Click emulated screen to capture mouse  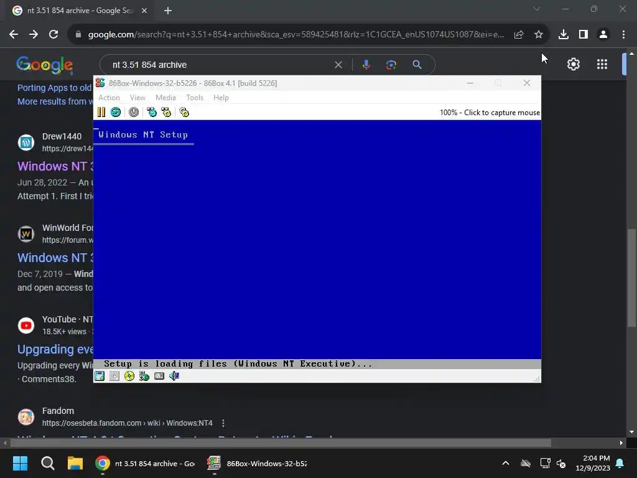tap(317, 244)
